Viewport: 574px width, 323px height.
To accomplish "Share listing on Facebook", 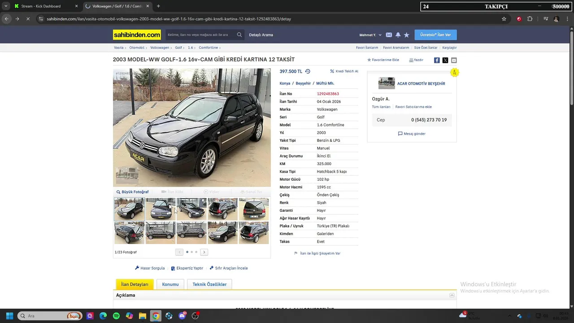I will tap(437, 60).
